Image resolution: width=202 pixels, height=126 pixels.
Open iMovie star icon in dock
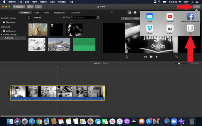coord(181,121)
